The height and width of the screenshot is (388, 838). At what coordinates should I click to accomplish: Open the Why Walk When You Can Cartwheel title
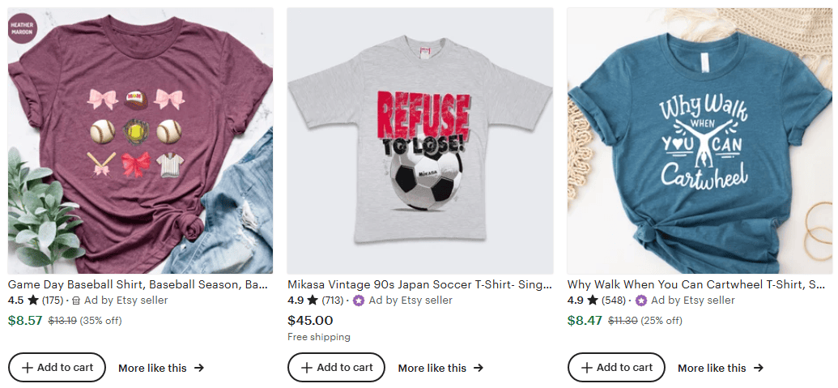coord(695,285)
